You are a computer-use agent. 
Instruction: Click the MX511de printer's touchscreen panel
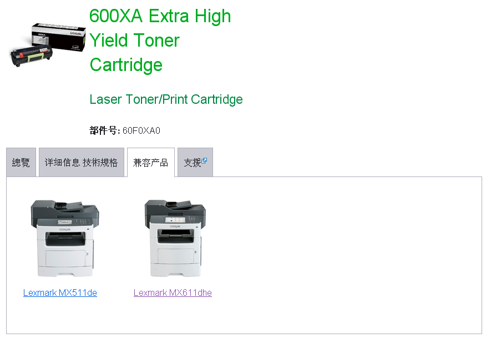pyautogui.click(x=65, y=222)
